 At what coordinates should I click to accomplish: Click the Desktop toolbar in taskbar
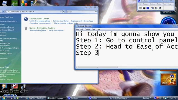(146, 98)
